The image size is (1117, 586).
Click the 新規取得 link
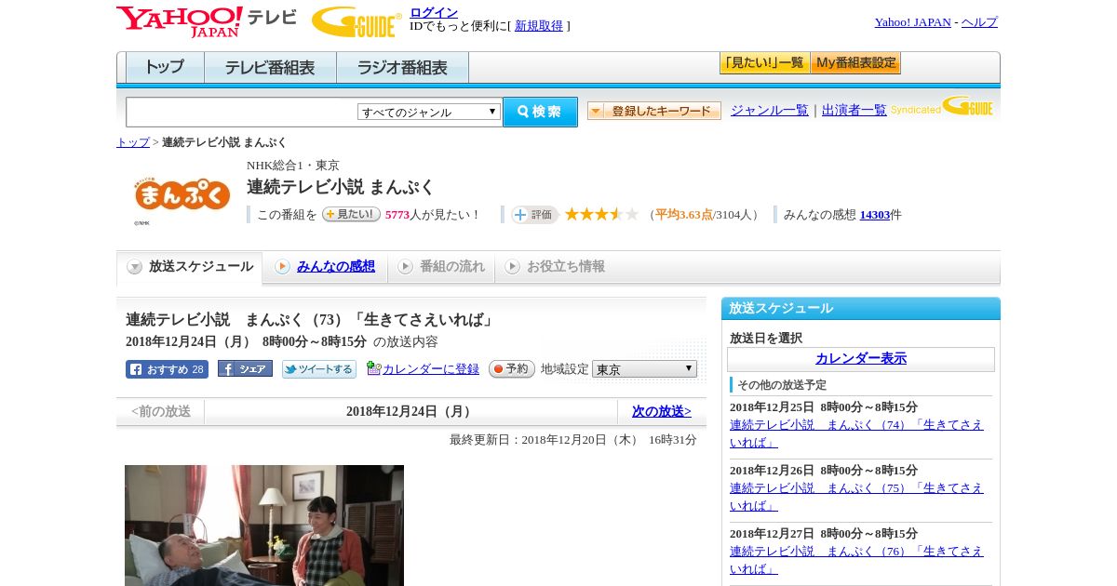point(539,26)
